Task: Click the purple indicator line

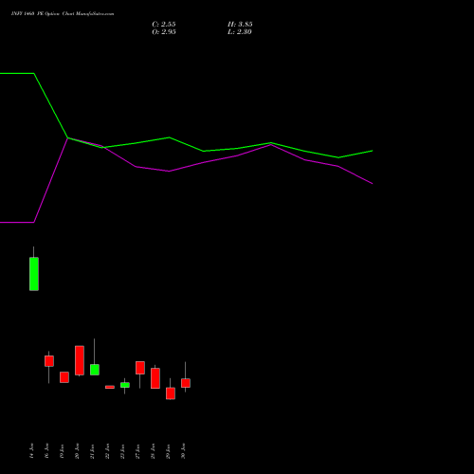Action: coord(170,171)
